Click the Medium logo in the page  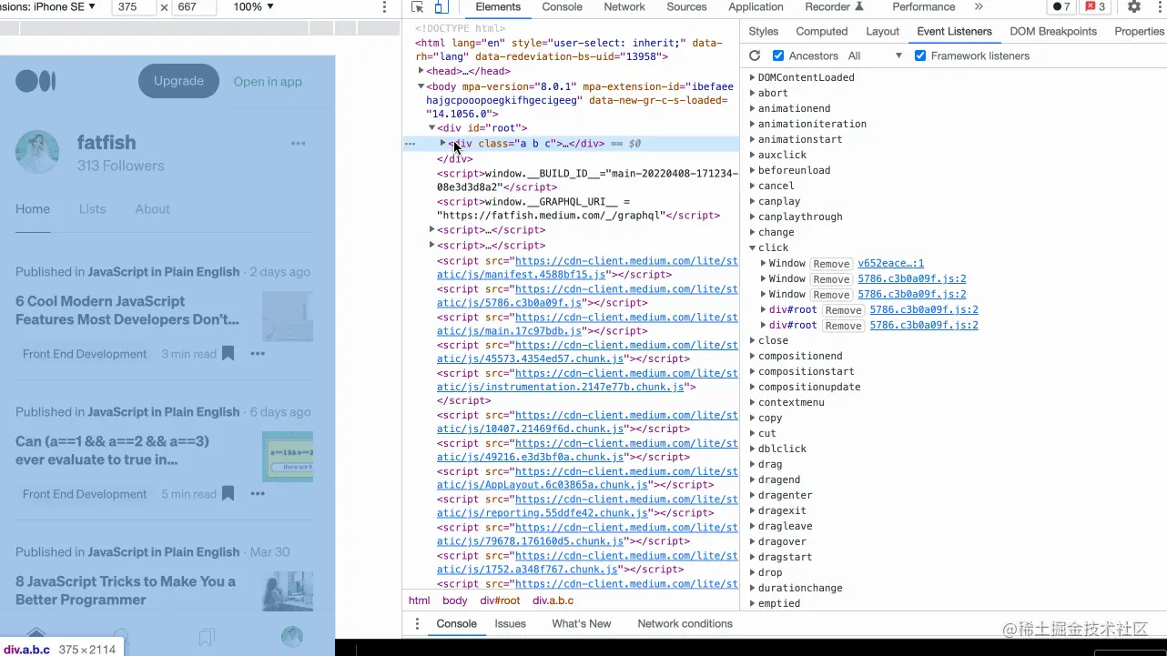coord(36,81)
